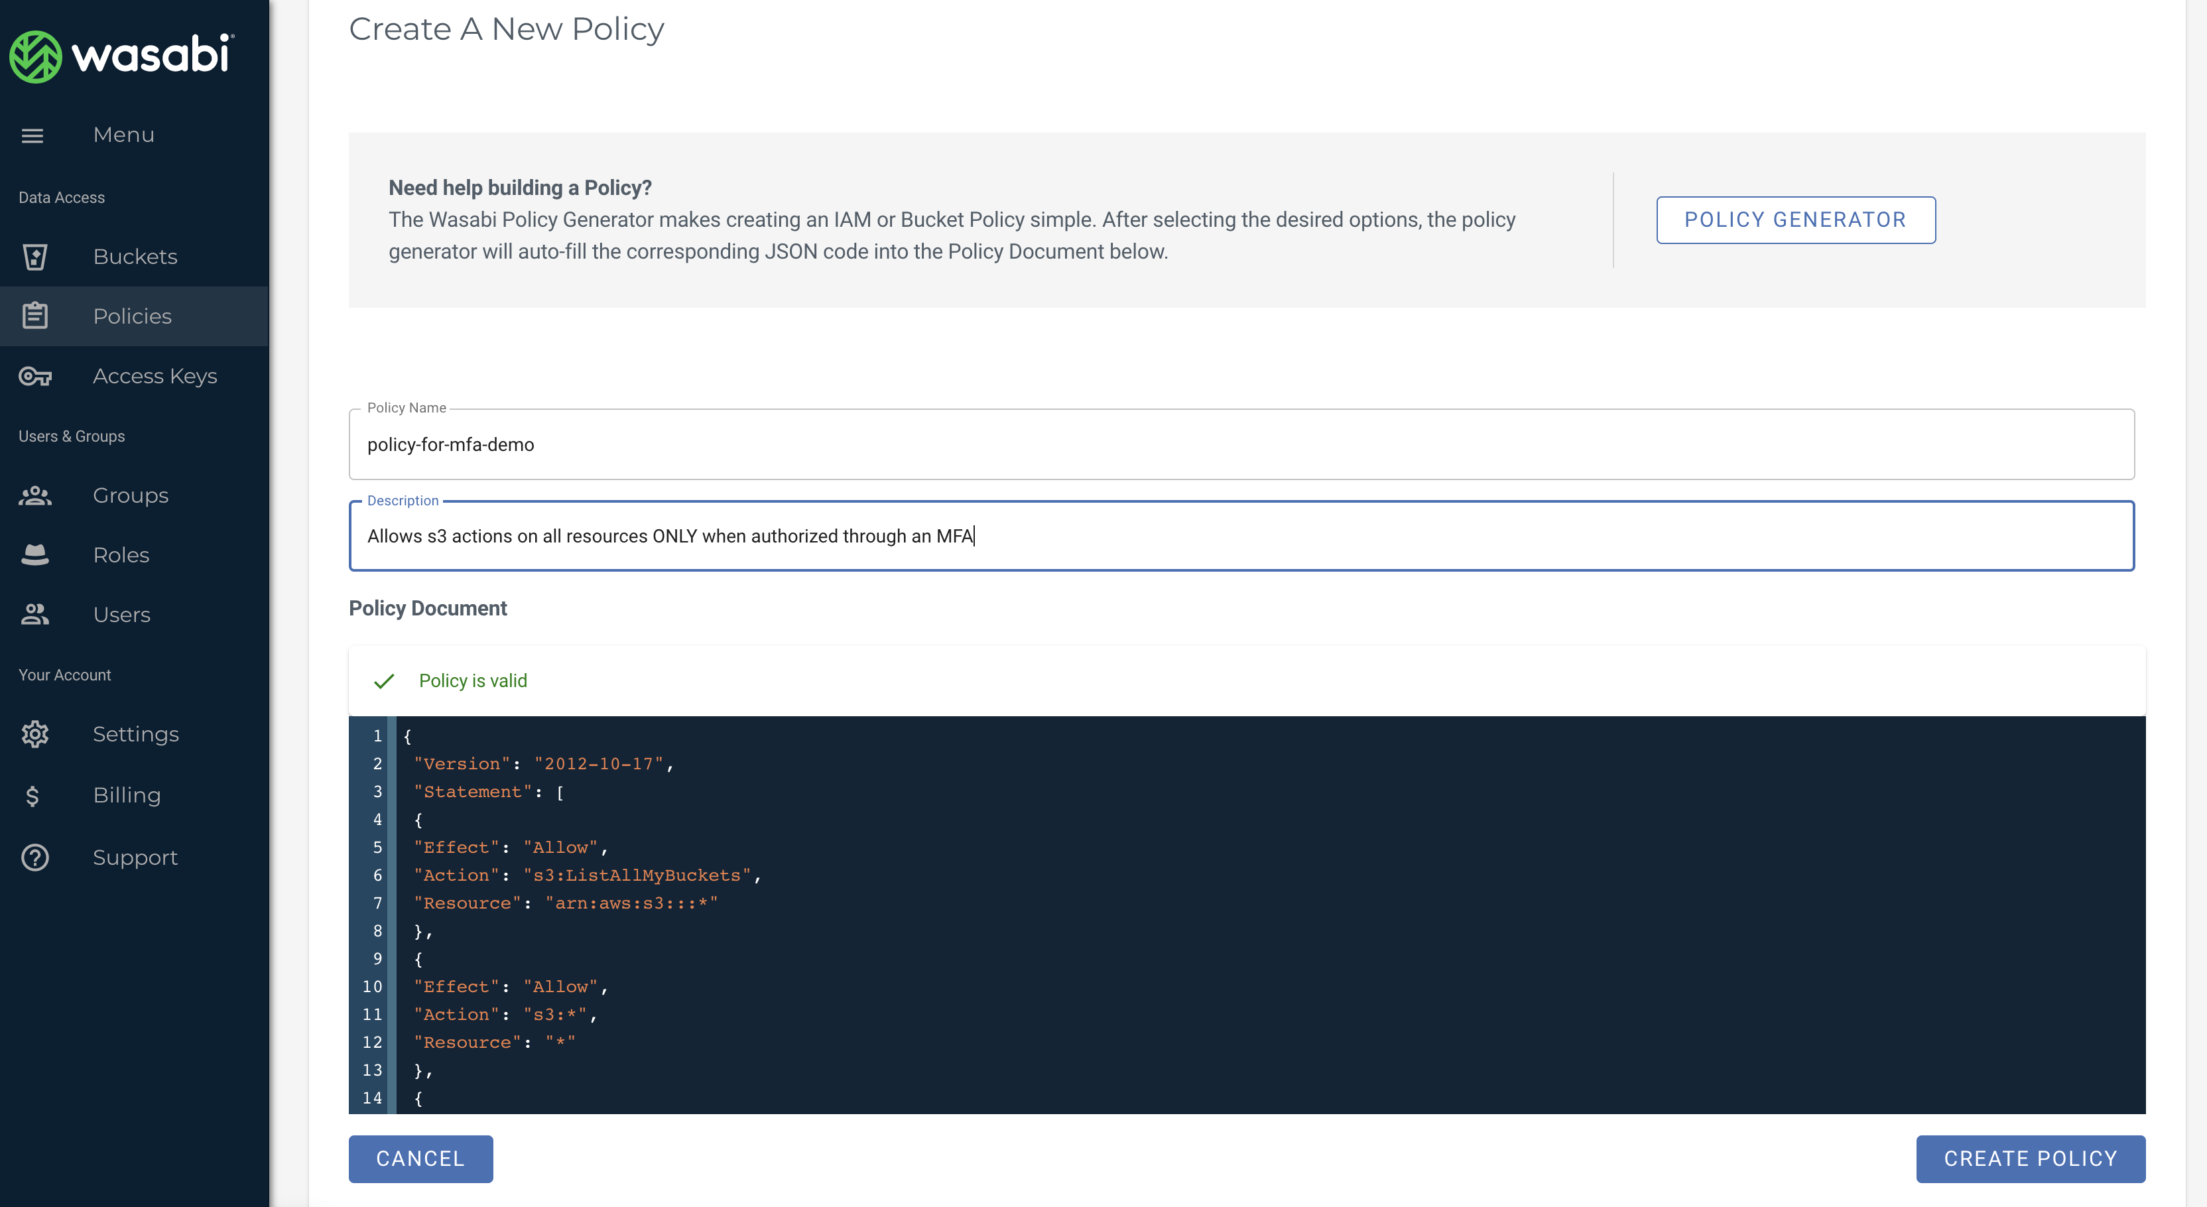
Task: Go to Buckets page
Action: pos(135,256)
